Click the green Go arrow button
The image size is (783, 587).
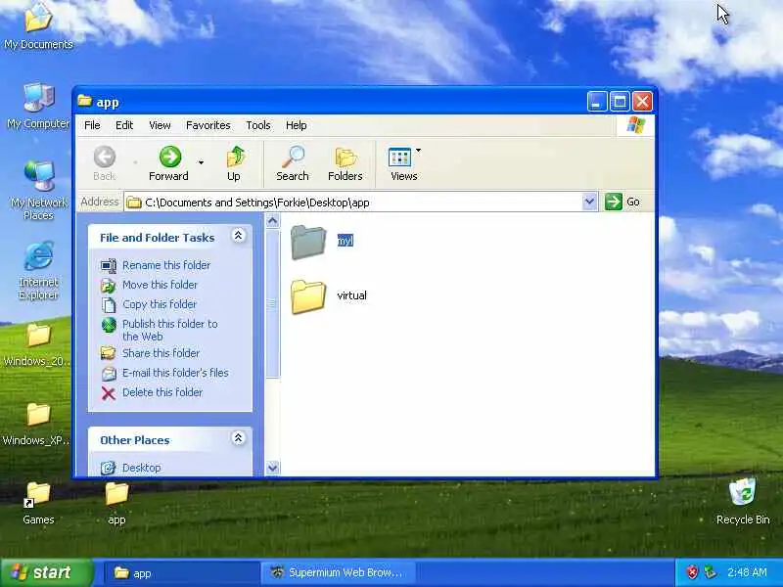pyautogui.click(x=614, y=202)
